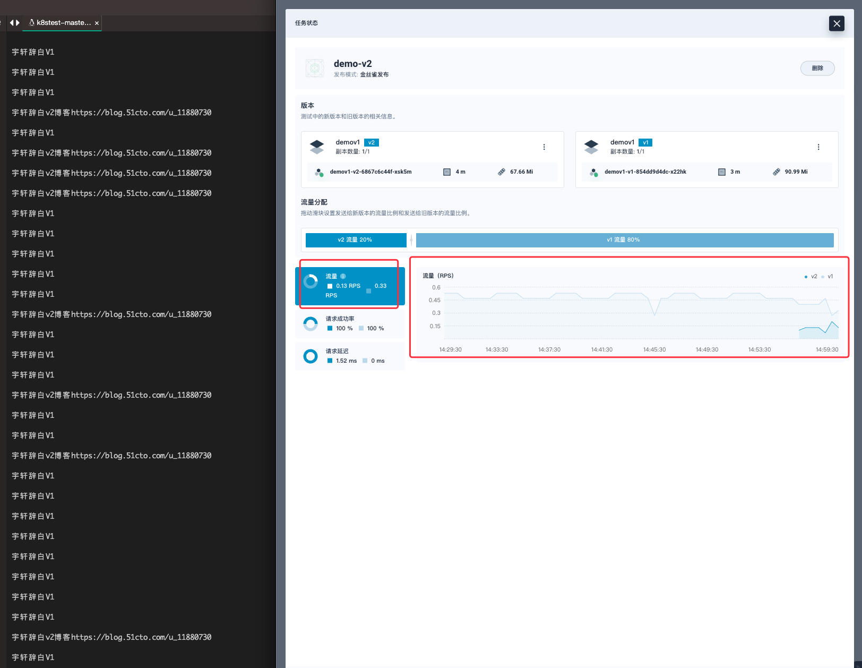The width and height of the screenshot is (862, 668).
Task: Click the demo-v2 application icon
Action: point(315,68)
